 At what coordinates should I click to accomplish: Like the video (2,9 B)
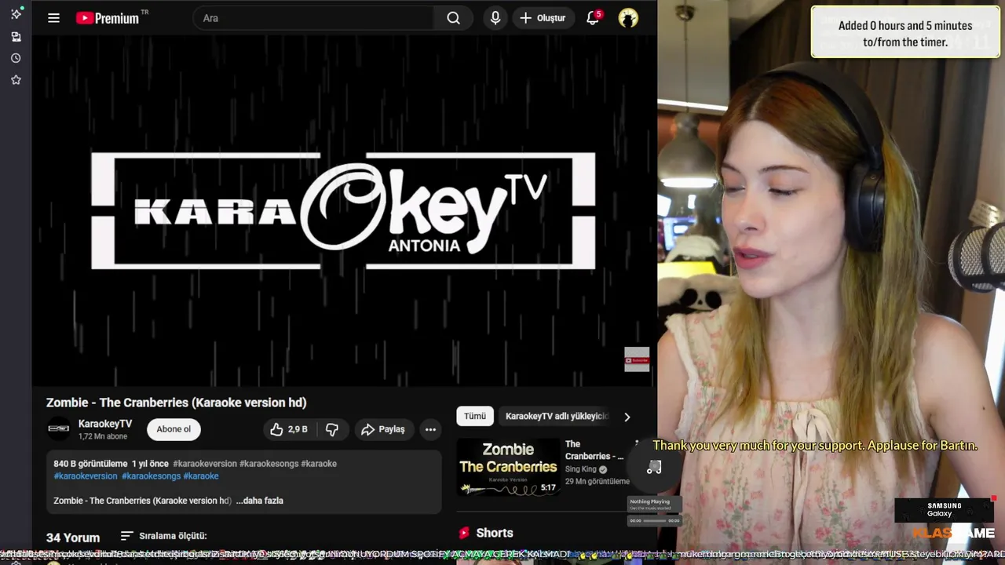click(289, 429)
